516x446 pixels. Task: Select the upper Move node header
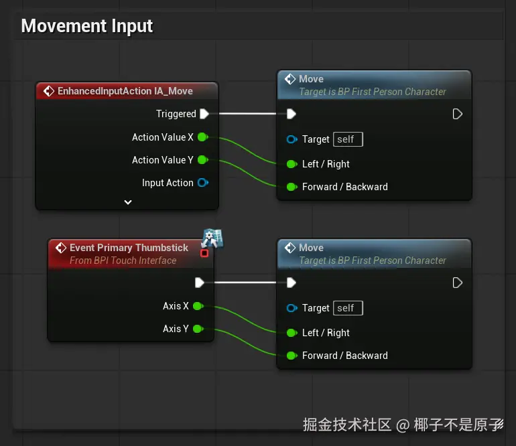375,85
